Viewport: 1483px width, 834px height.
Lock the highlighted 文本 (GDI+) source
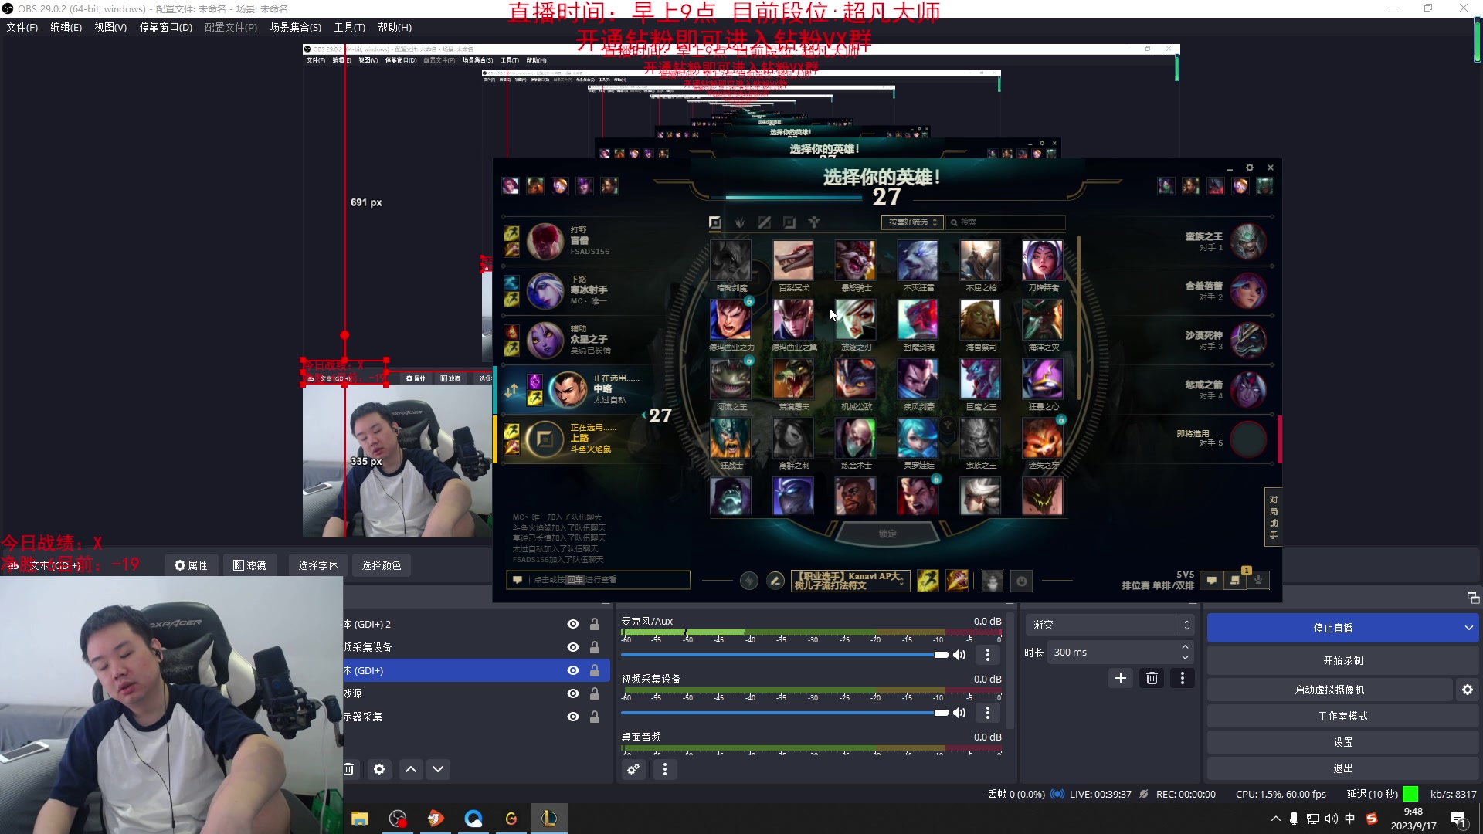click(x=595, y=670)
